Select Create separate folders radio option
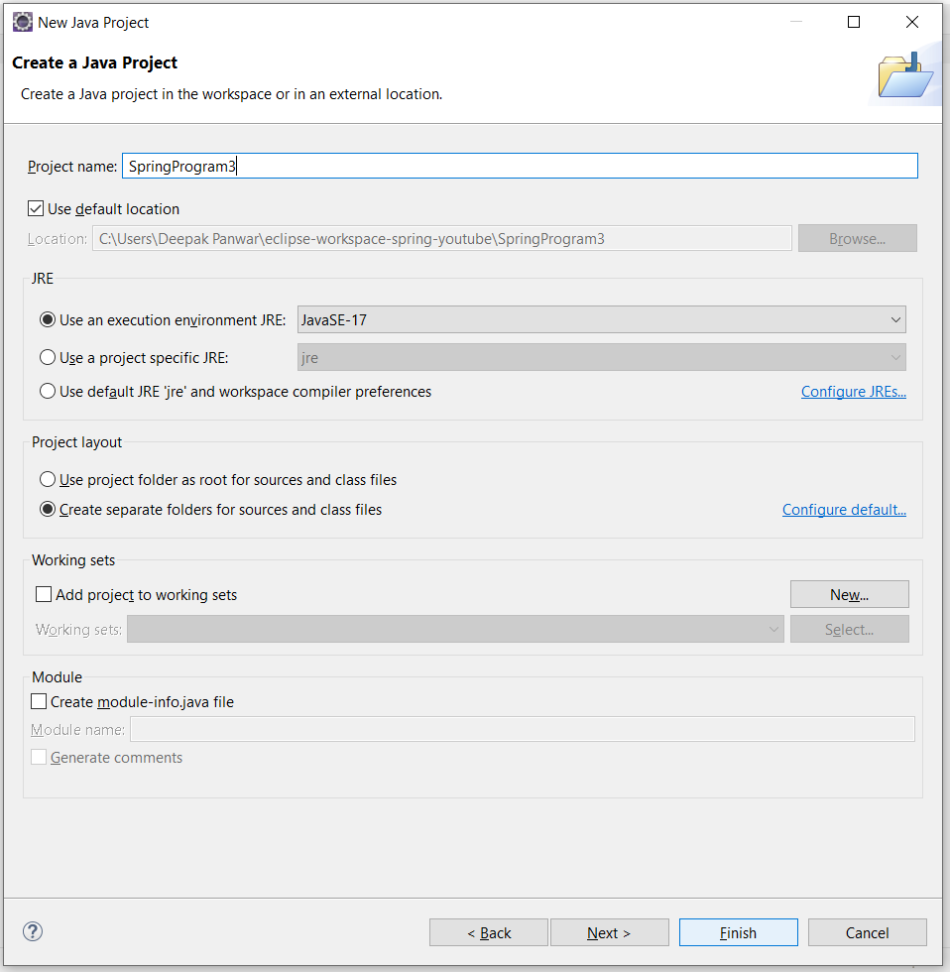The width and height of the screenshot is (950, 972). coord(48,509)
